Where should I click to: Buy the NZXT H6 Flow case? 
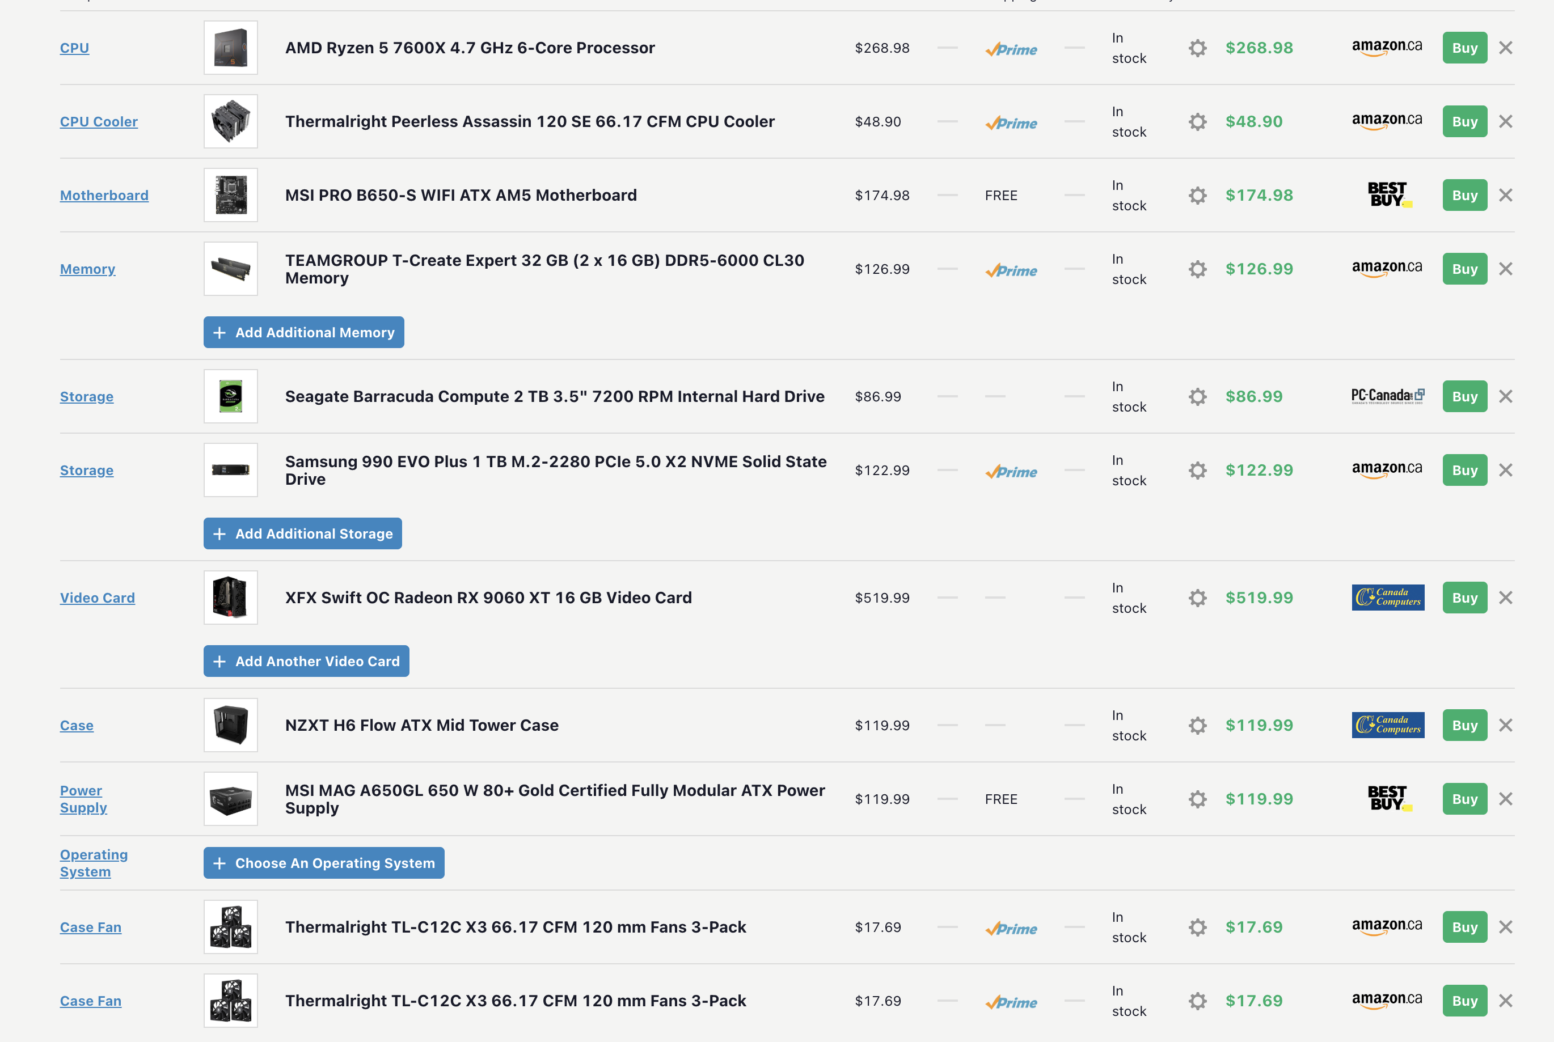1465,726
